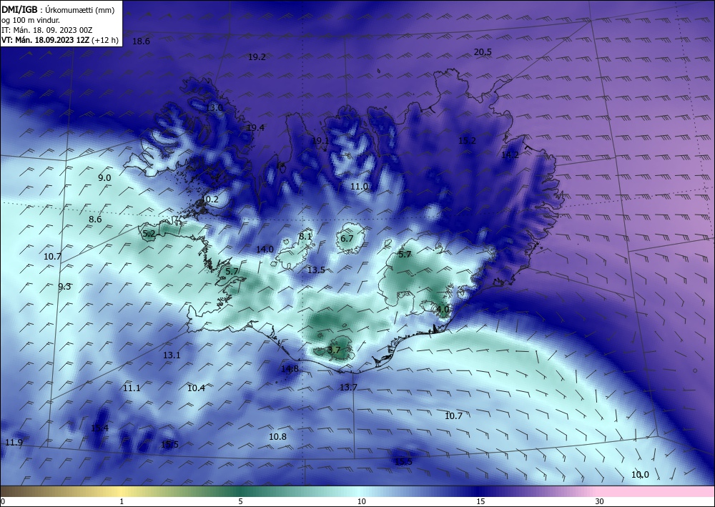715x507 pixels.
Task: Click the 5.2 value label
Action: [x=149, y=235]
